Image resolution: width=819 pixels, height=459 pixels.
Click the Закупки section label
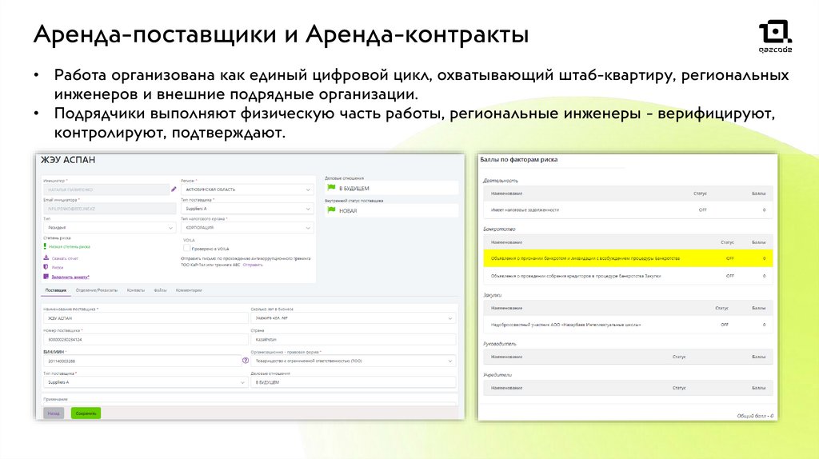(492, 295)
